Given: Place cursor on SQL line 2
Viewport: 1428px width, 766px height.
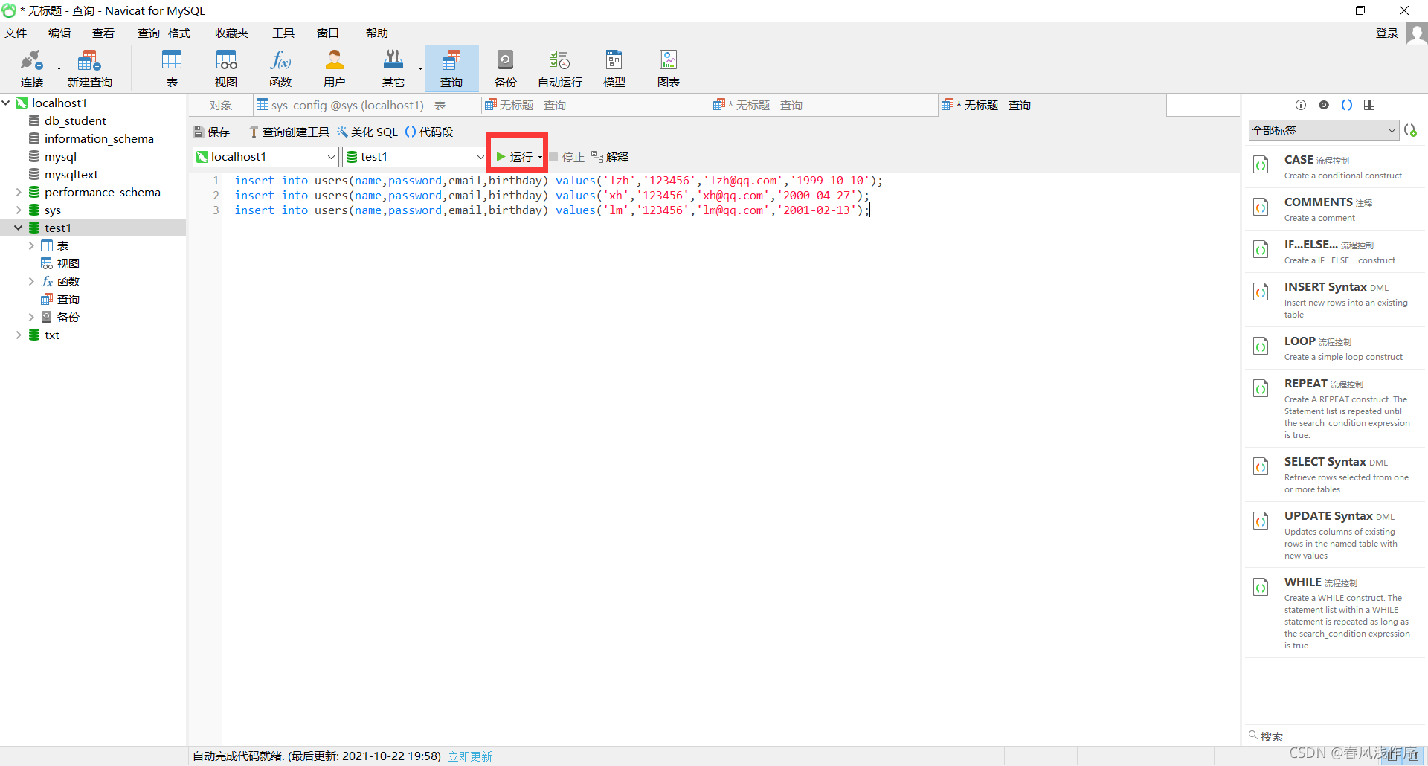Looking at the screenshot, I should click(x=551, y=196).
